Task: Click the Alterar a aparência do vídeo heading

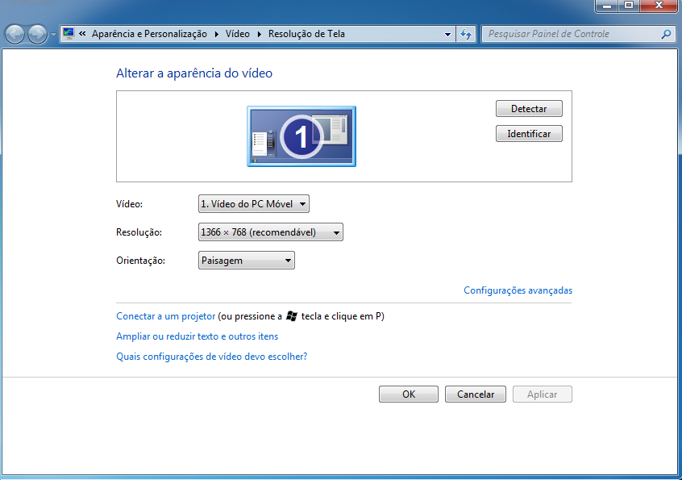Action: [194, 73]
